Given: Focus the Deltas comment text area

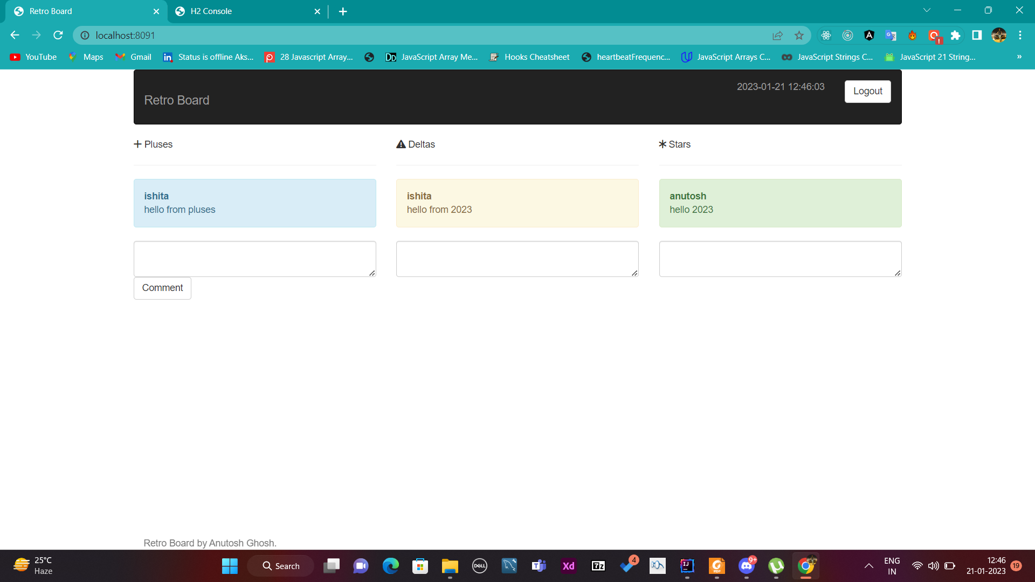Looking at the screenshot, I should [517, 259].
